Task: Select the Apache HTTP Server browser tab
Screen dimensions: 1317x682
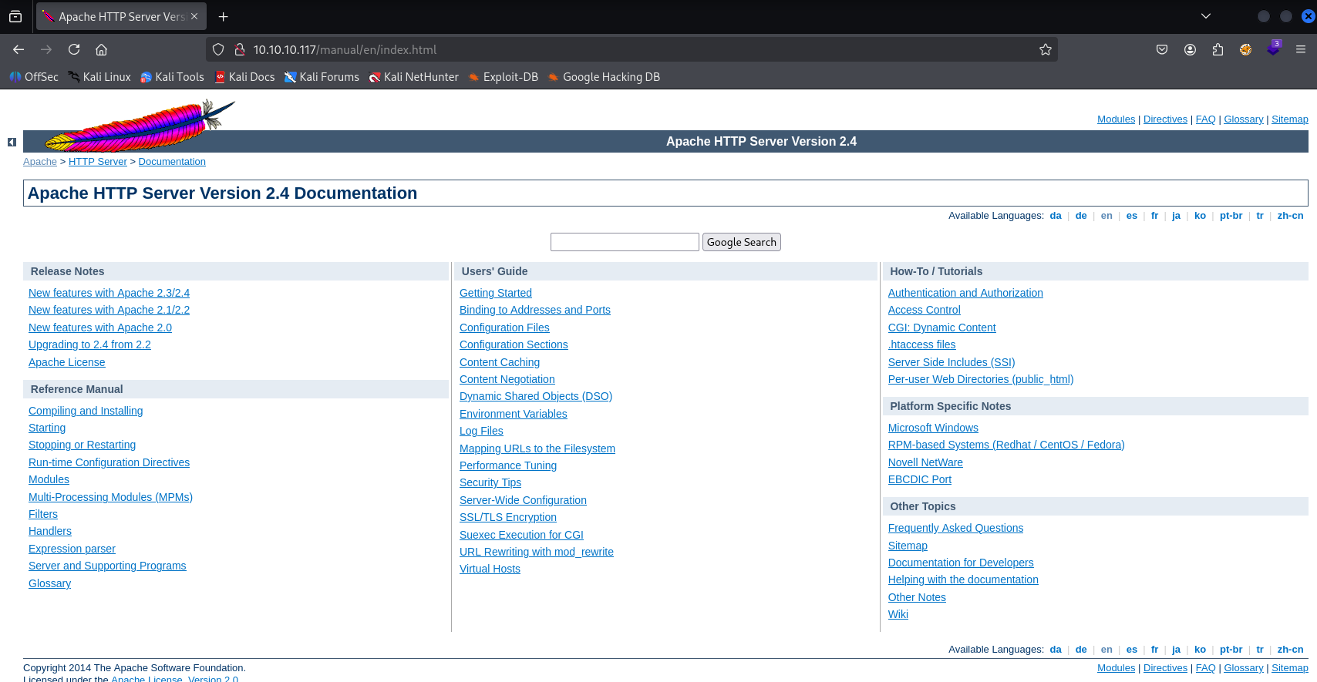Action: click(x=120, y=16)
